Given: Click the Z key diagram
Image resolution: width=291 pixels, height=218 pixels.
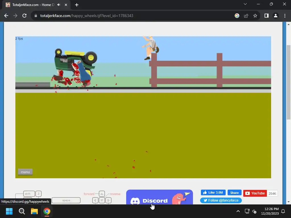Looking at the screenshot, I should click(38, 194).
